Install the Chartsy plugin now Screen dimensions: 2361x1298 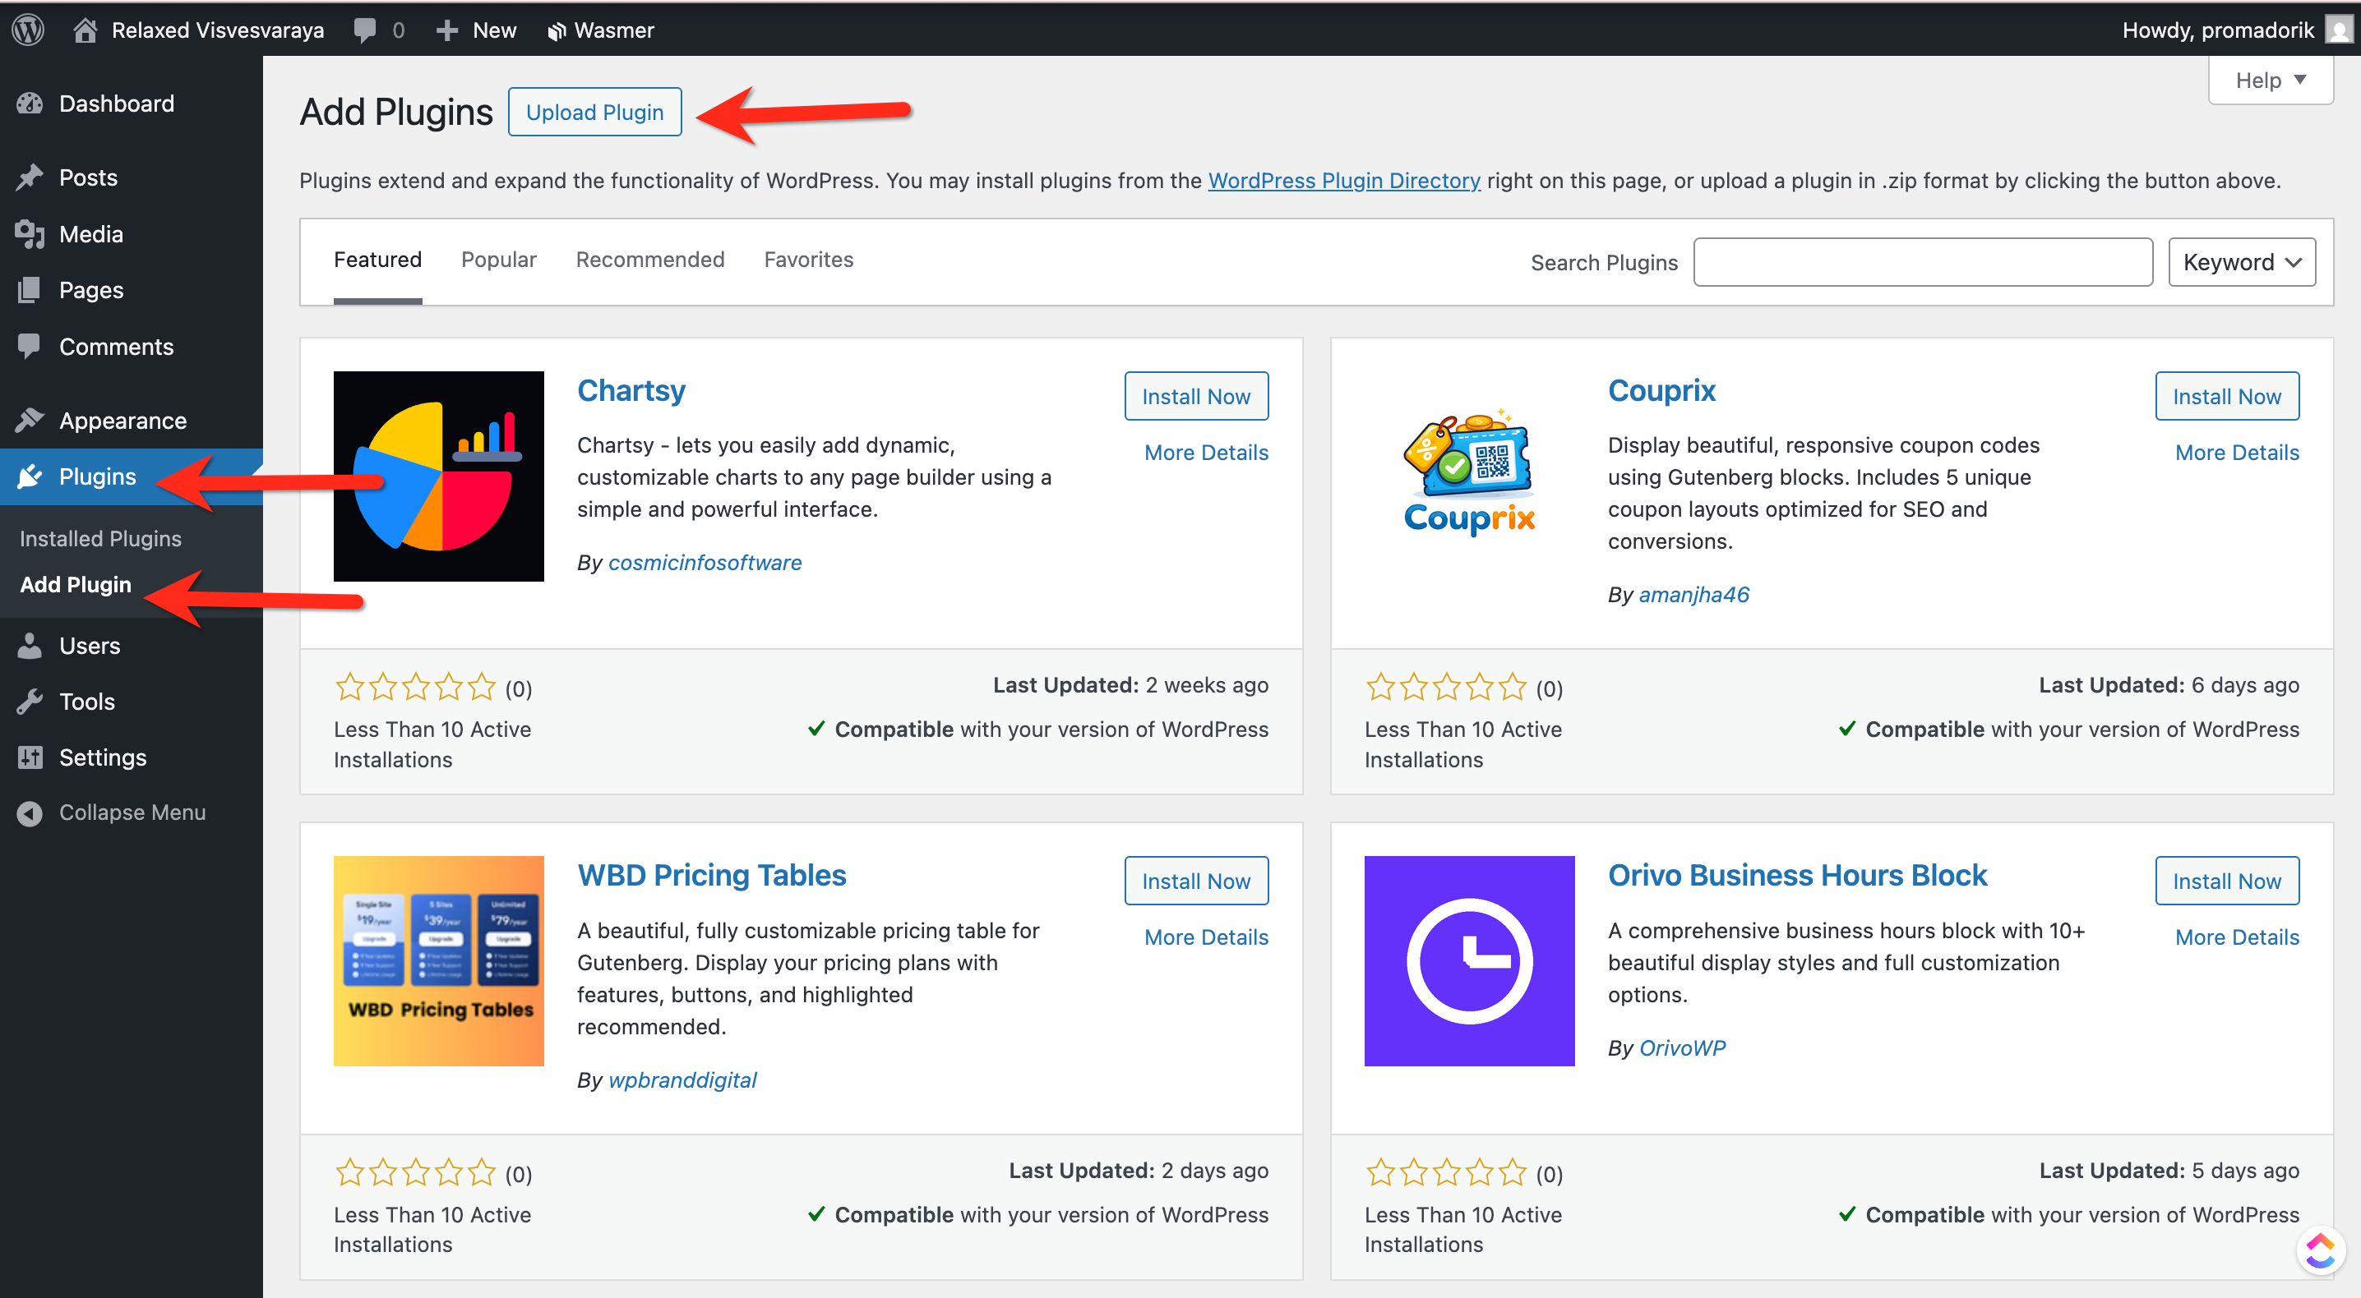[x=1195, y=396]
